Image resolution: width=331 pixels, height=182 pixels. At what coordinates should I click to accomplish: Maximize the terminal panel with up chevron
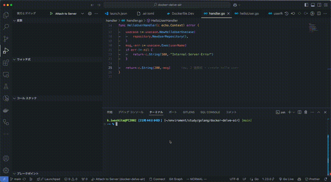pyautogui.click(x=319, y=112)
